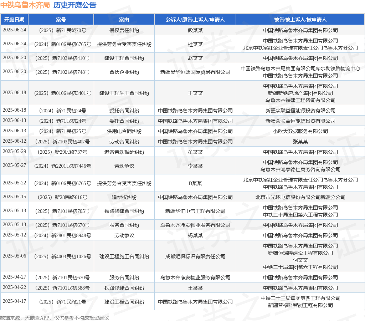Click defendant 北京市光环电信股份有限公司新疆分公司

click(300, 197)
